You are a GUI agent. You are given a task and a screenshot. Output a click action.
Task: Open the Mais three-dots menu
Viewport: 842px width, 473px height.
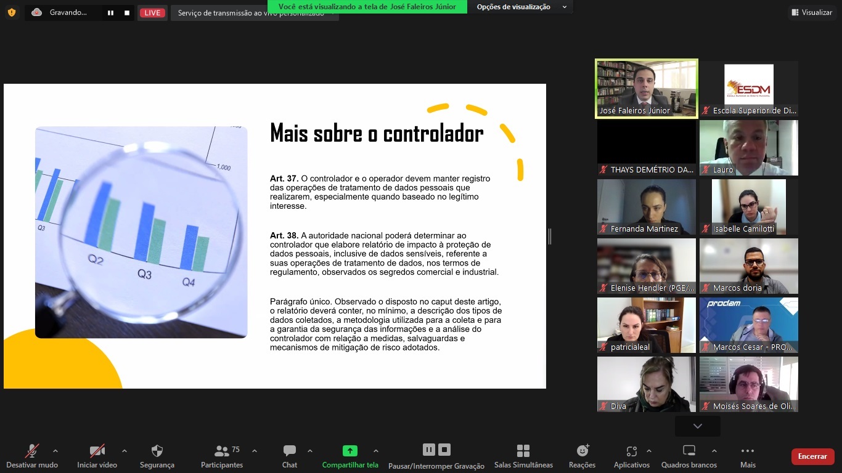point(748,456)
